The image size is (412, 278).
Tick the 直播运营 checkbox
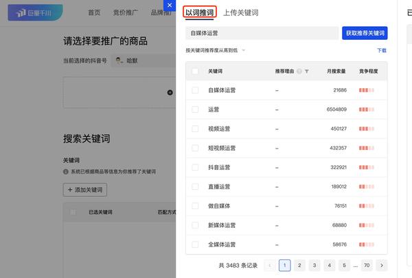(x=195, y=186)
